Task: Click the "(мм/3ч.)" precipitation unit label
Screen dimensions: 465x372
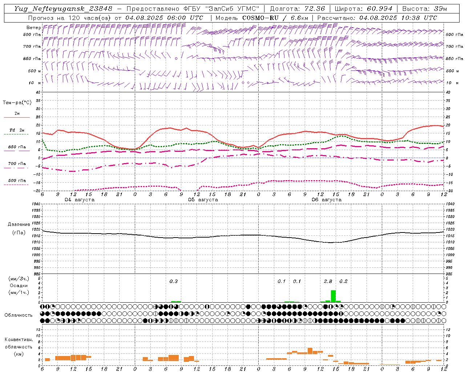Action: 19,279
